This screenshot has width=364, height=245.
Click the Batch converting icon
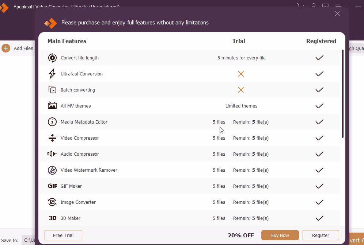point(52,90)
